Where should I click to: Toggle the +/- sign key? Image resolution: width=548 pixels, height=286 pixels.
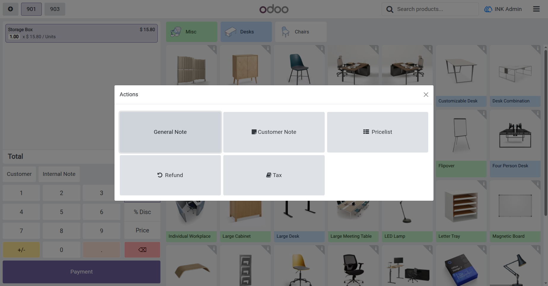click(x=21, y=250)
